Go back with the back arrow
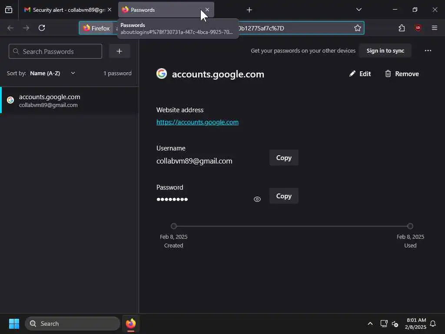Viewport: 445px width, 334px height. pos(10,28)
